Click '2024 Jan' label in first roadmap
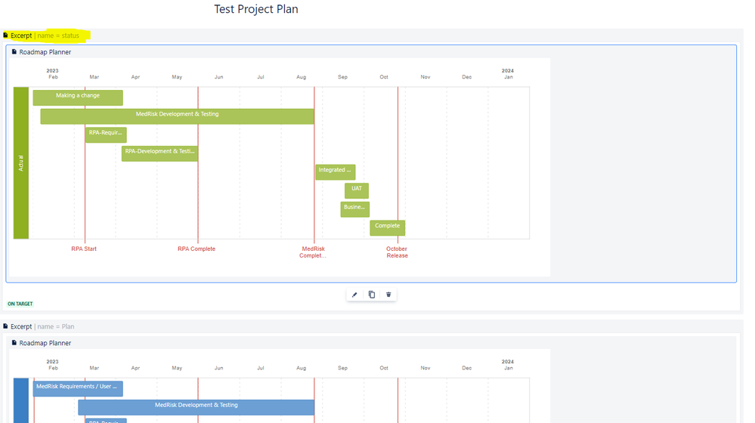Viewport: 755px width, 423px height. point(508,73)
